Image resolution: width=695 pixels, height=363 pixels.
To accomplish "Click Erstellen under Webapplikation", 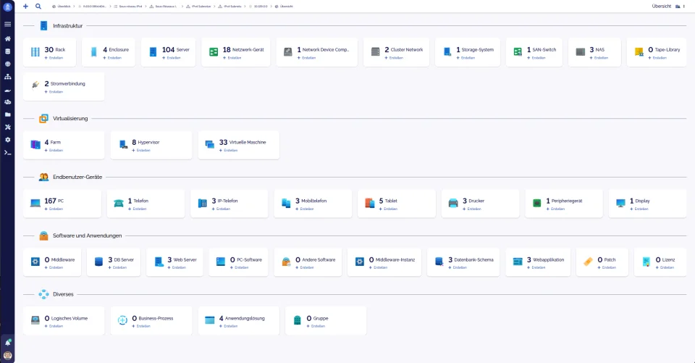I will pyautogui.click(x=536, y=267).
